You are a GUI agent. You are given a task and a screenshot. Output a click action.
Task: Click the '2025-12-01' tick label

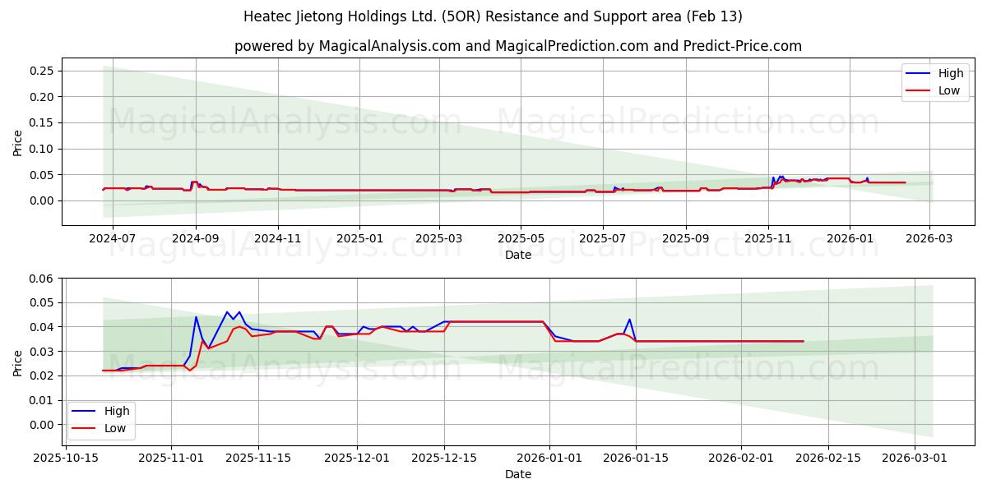358,458
